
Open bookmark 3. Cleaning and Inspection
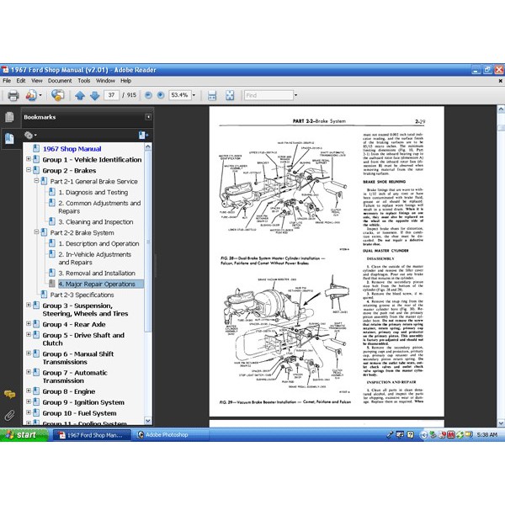96,222
